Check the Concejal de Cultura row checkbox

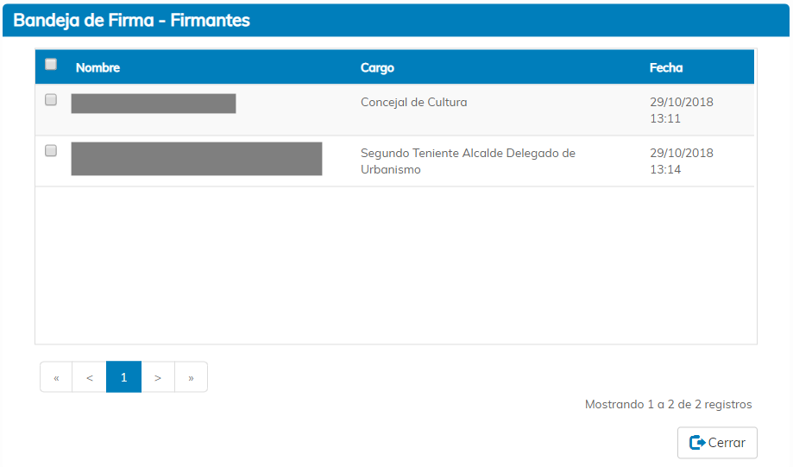(x=51, y=99)
